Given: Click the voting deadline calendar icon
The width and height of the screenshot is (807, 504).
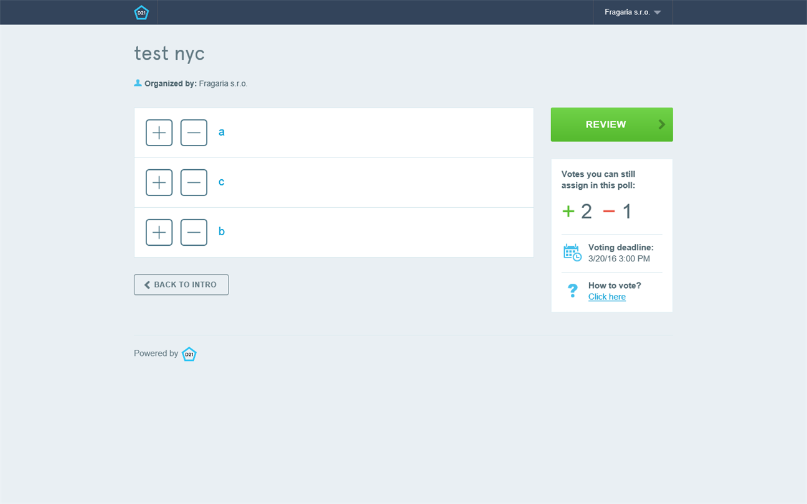Looking at the screenshot, I should click(x=572, y=253).
